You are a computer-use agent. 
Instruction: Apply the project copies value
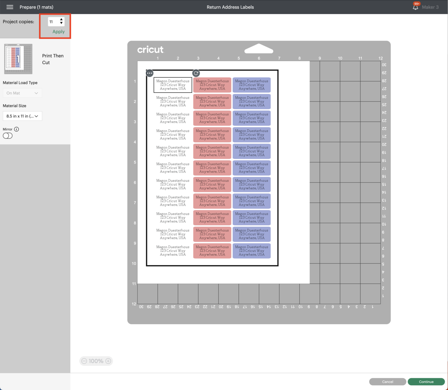coord(58,31)
